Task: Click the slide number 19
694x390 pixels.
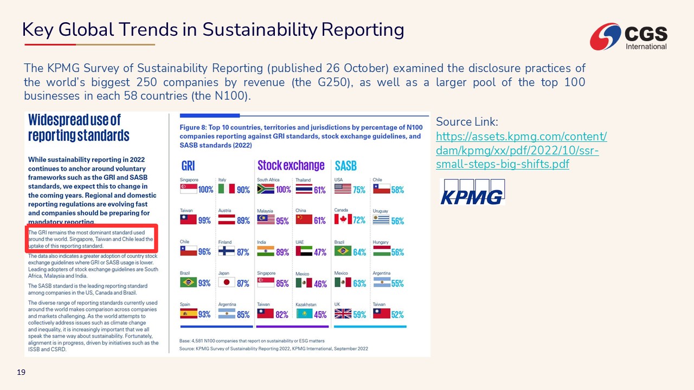Action: 21,372
